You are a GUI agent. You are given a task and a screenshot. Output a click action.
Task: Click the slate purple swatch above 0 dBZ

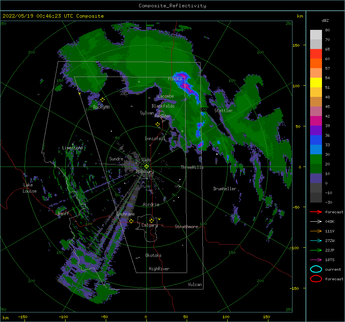pyautogui.click(x=316, y=178)
